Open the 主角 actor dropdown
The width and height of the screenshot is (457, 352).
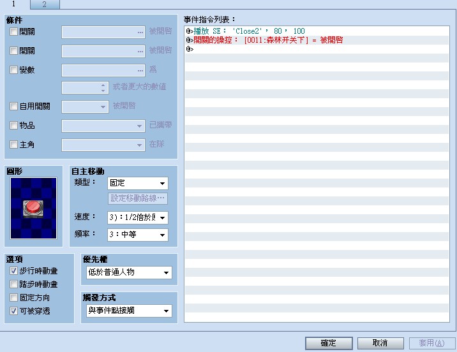pos(103,145)
